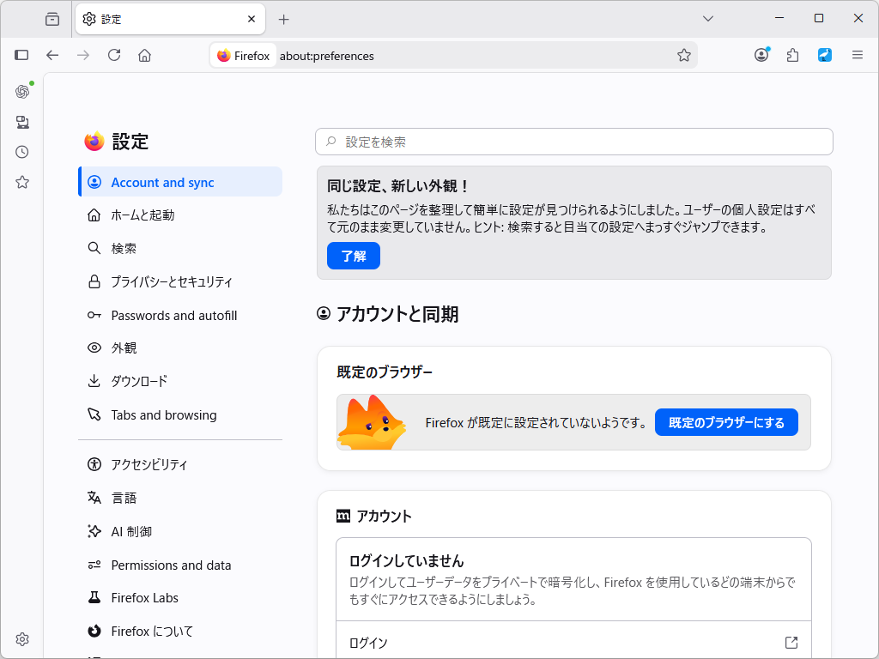Open the Firefox Labs category
This screenshot has width=879, height=659.
(180, 598)
